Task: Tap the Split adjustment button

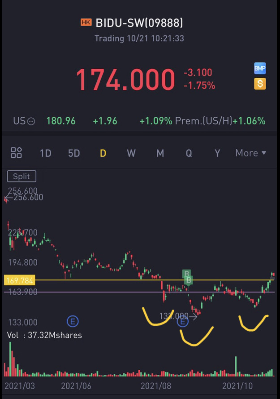Action: click(22, 176)
